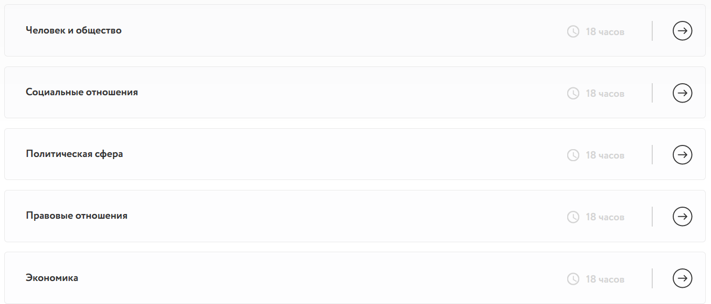Click the clock icon in Человек и общество row
The height and width of the screenshot is (304, 711).
[x=573, y=31]
